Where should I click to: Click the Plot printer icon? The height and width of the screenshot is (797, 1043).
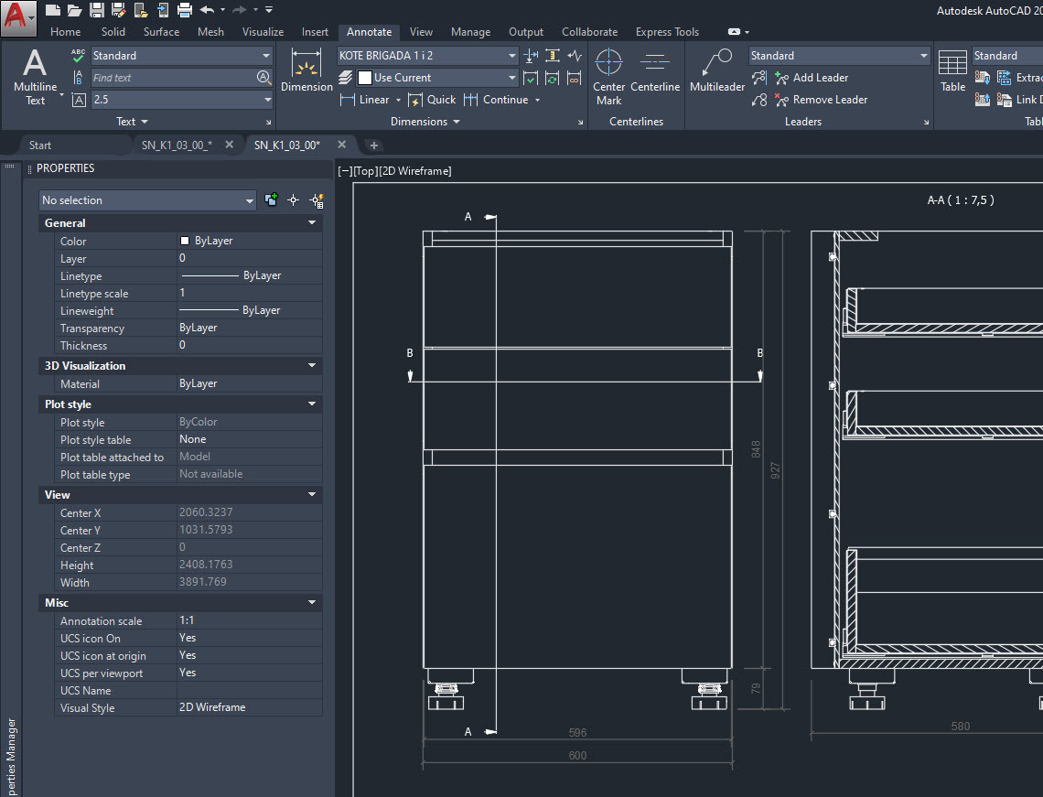pyautogui.click(x=185, y=9)
